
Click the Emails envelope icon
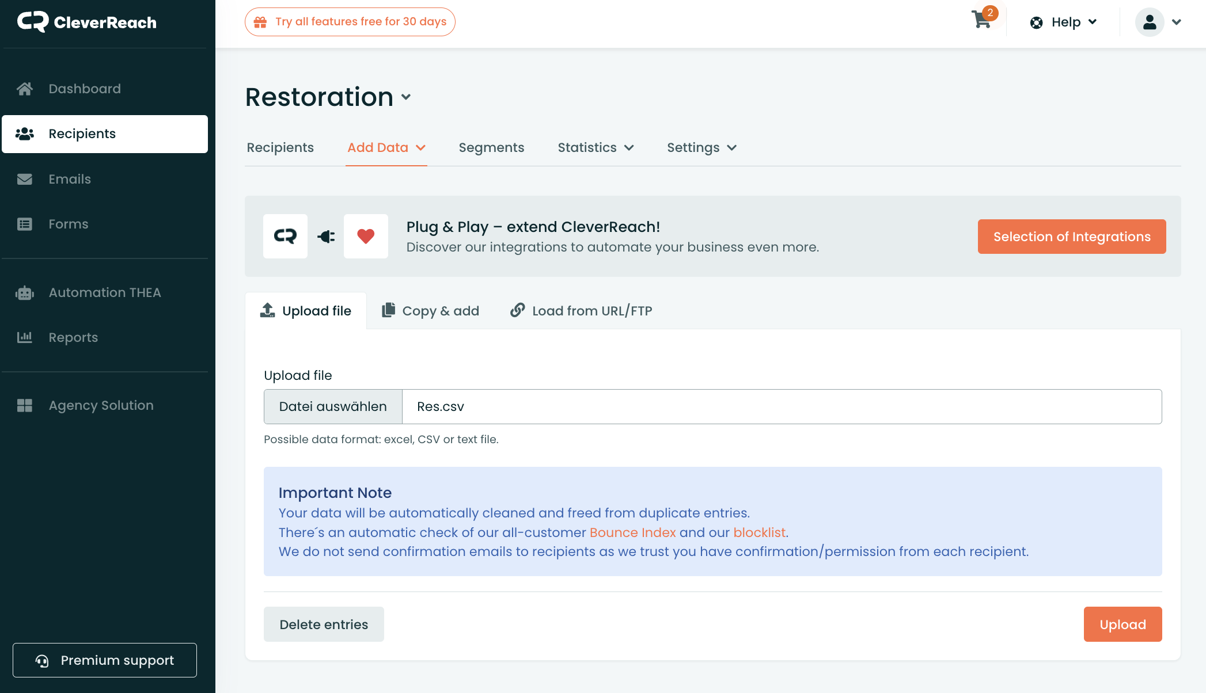click(x=25, y=179)
